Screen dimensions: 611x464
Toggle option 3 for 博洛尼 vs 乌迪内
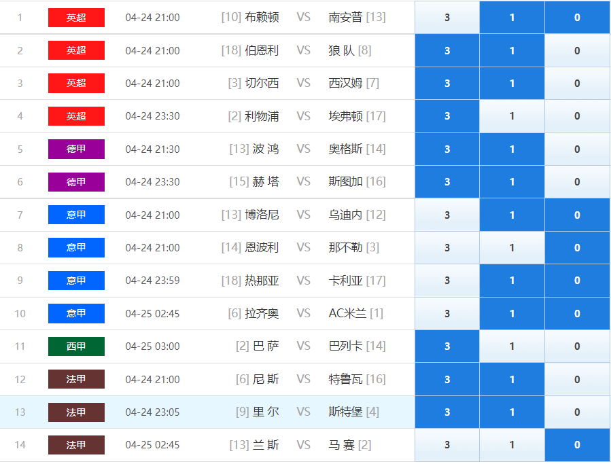(447, 215)
